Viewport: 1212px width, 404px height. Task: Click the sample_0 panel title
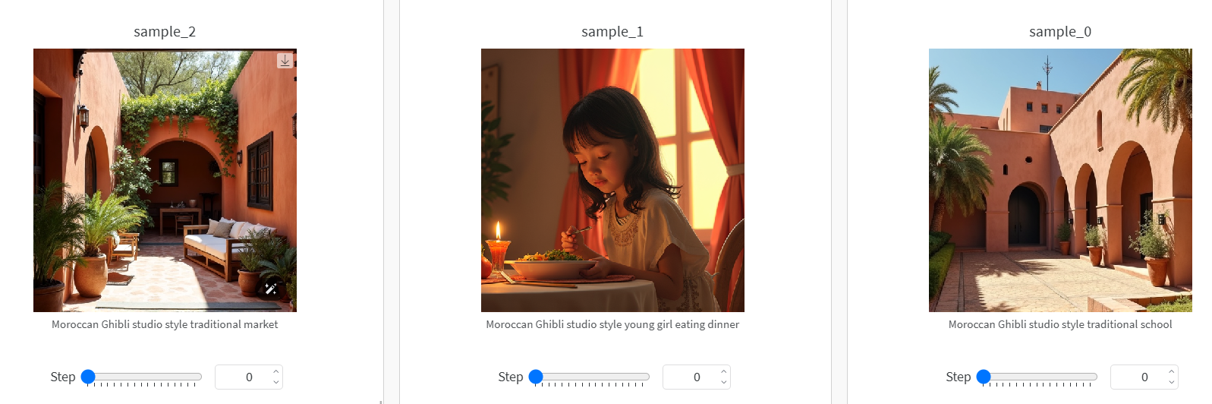click(1060, 32)
